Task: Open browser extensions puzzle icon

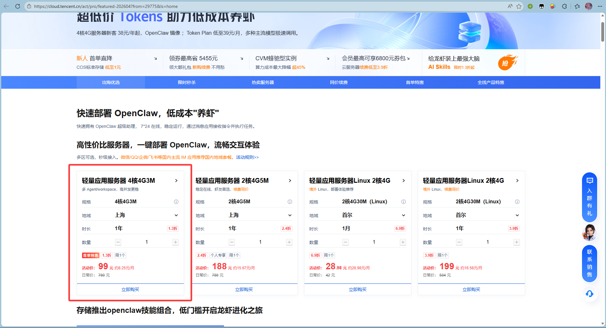Action: pos(564,6)
